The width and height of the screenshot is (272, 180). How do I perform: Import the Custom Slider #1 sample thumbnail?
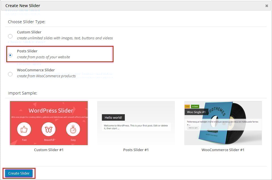(49, 123)
